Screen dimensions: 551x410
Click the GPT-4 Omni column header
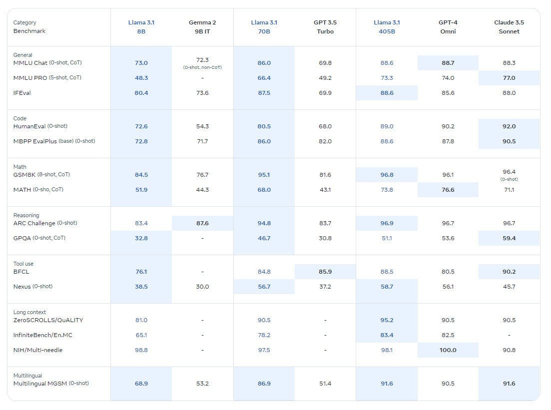448,27
